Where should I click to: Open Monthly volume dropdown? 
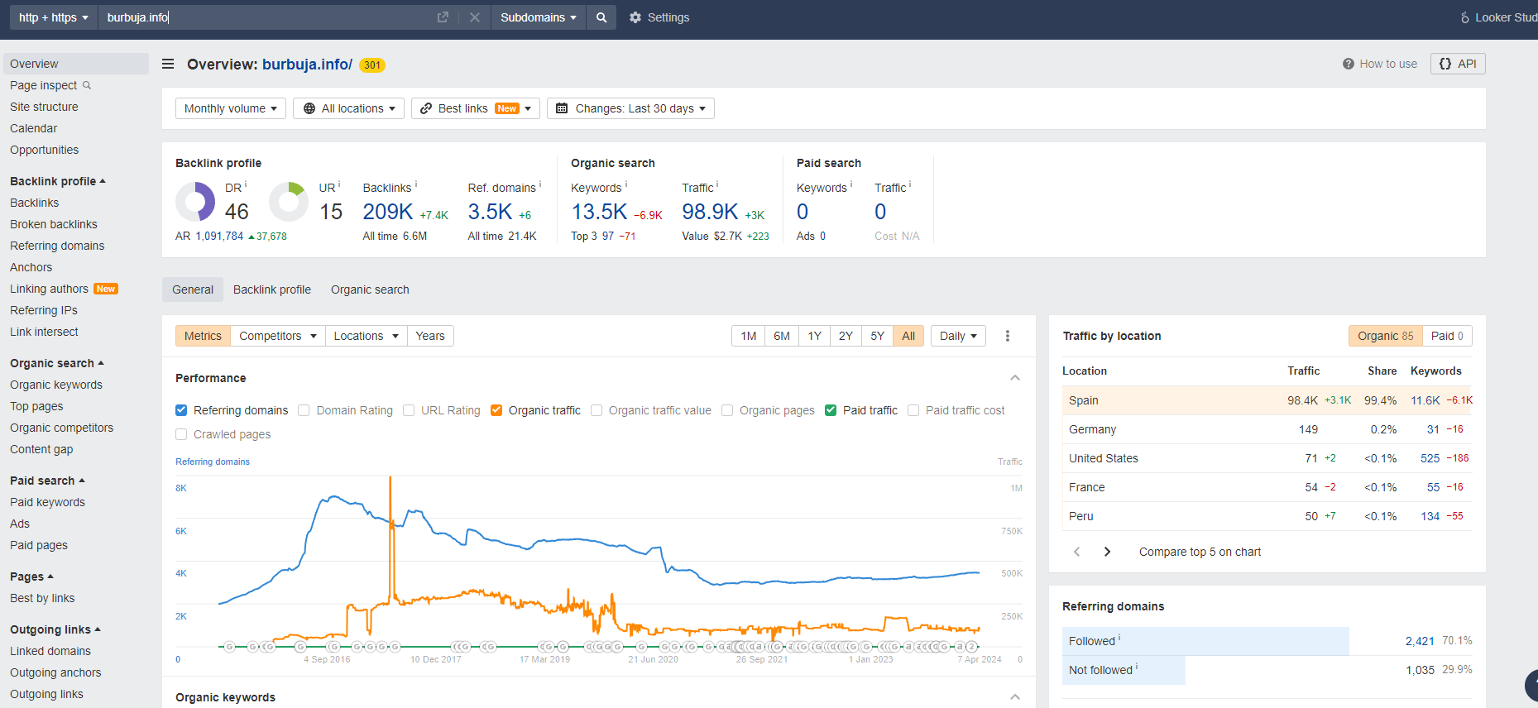231,108
